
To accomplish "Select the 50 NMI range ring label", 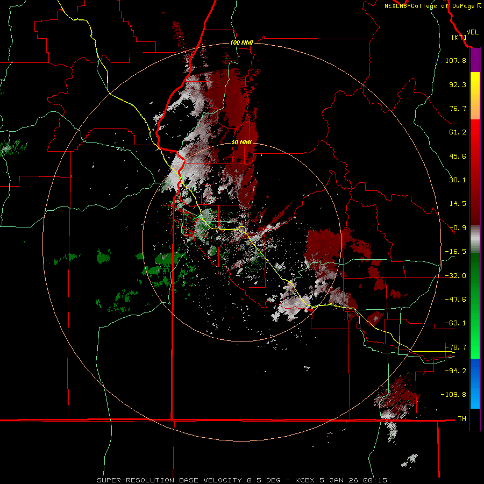I will pyautogui.click(x=241, y=142).
